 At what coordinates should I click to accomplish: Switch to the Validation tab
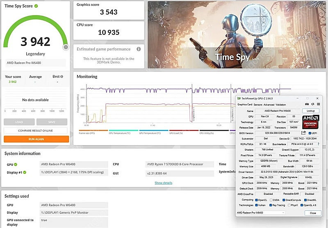[281, 105]
